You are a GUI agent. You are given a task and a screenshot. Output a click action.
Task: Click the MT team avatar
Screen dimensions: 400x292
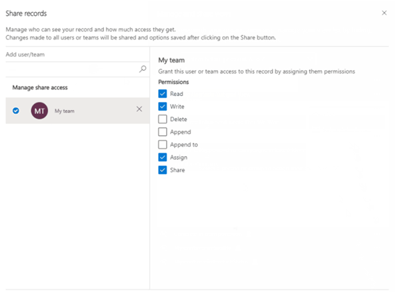pyautogui.click(x=39, y=111)
